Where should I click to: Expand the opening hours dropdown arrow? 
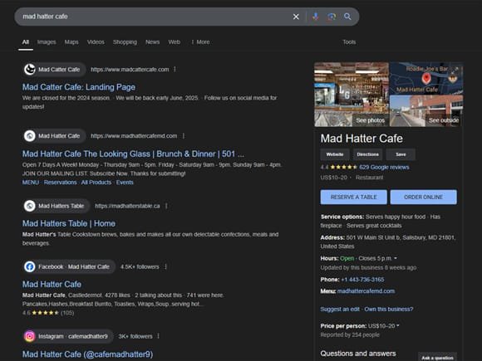(396, 258)
